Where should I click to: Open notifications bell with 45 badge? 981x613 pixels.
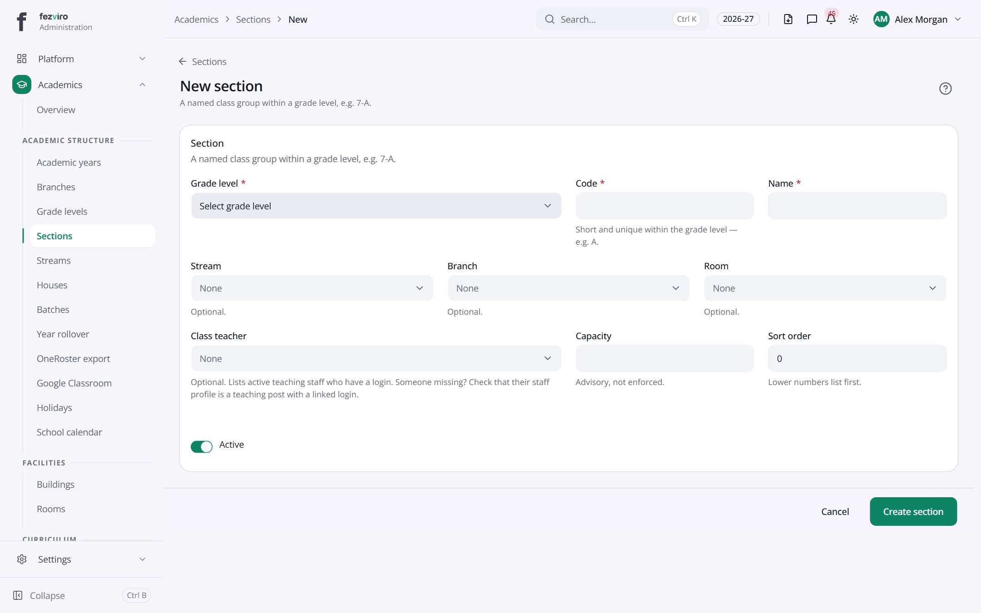point(831,19)
